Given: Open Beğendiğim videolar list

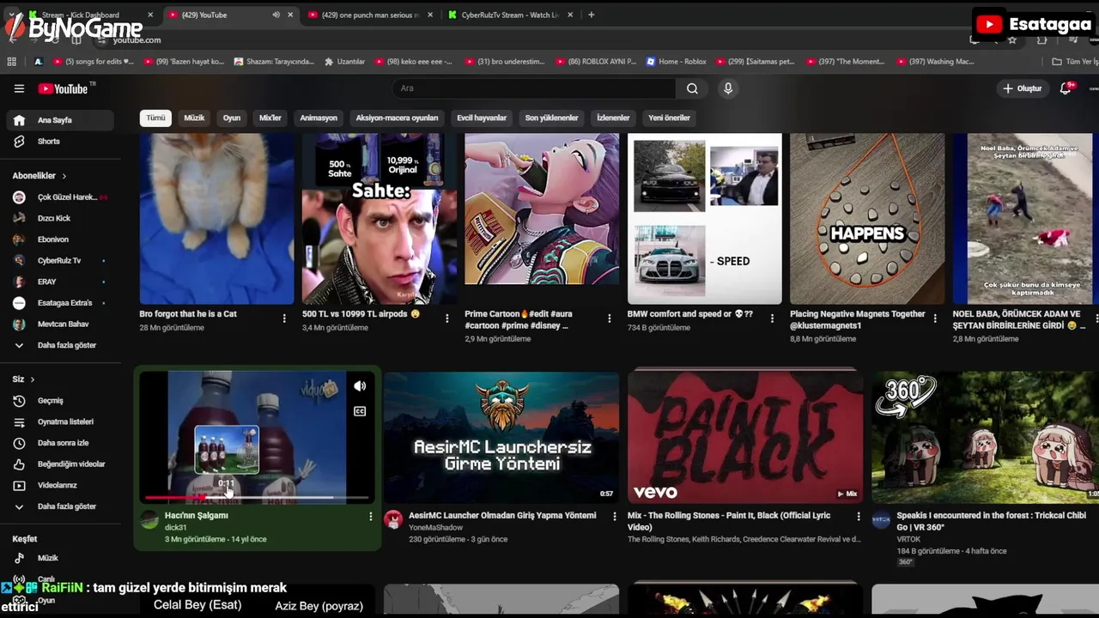Looking at the screenshot, I should click(x=58, y=464).
